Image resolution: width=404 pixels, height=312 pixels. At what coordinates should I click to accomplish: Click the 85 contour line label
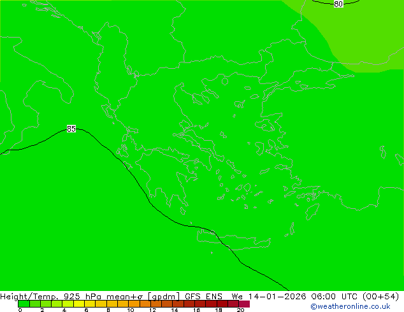[71, 129]
